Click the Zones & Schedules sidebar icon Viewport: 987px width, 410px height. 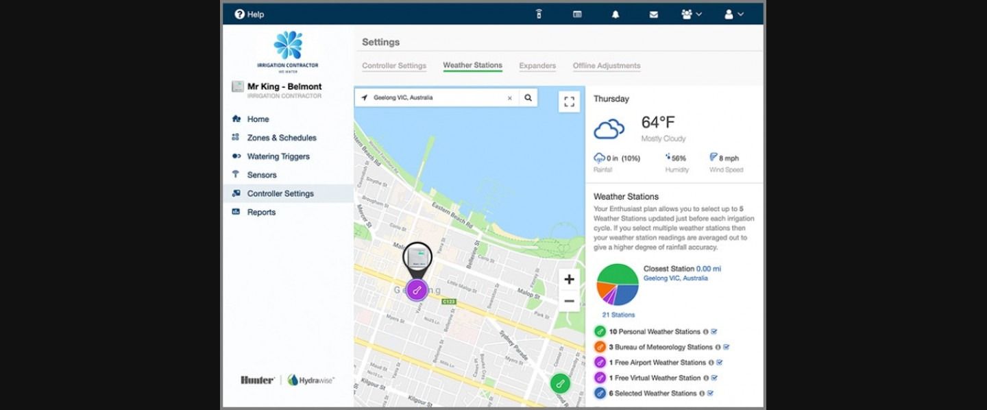236,137
